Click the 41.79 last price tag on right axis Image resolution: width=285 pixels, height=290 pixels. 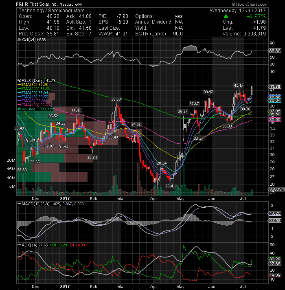[275, 86]
